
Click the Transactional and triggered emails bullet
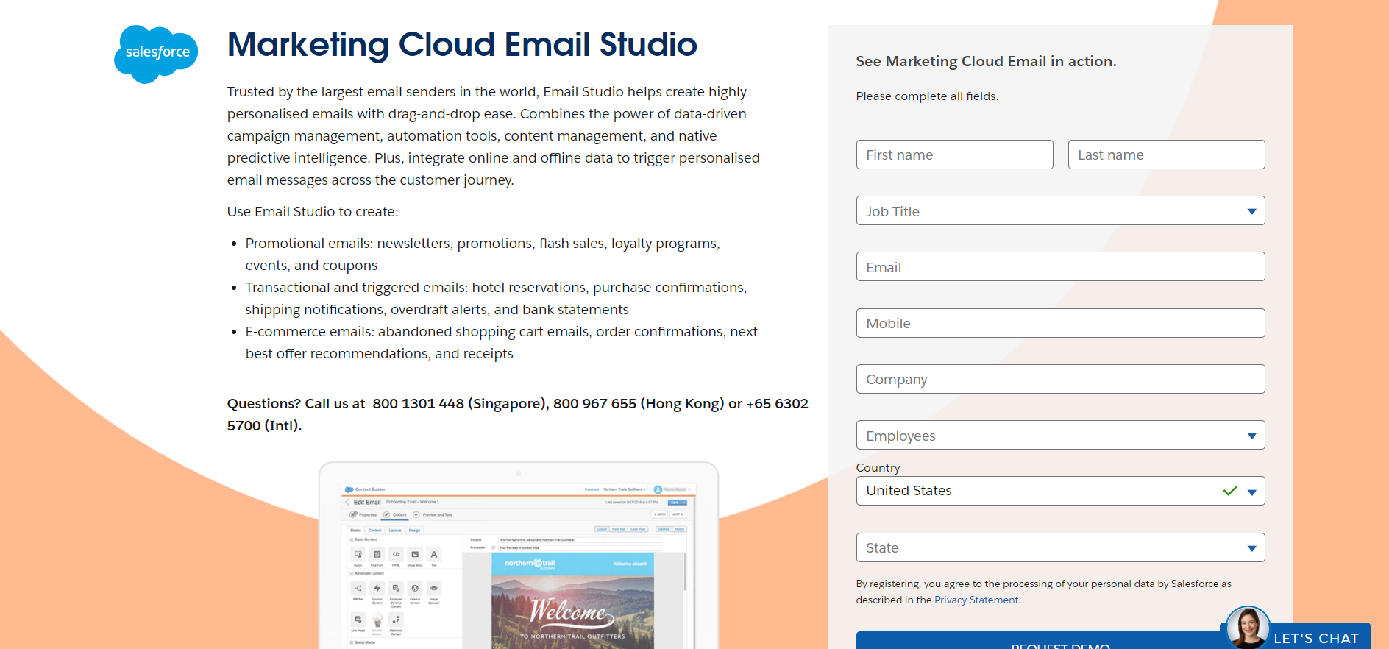tap(497, 298)
